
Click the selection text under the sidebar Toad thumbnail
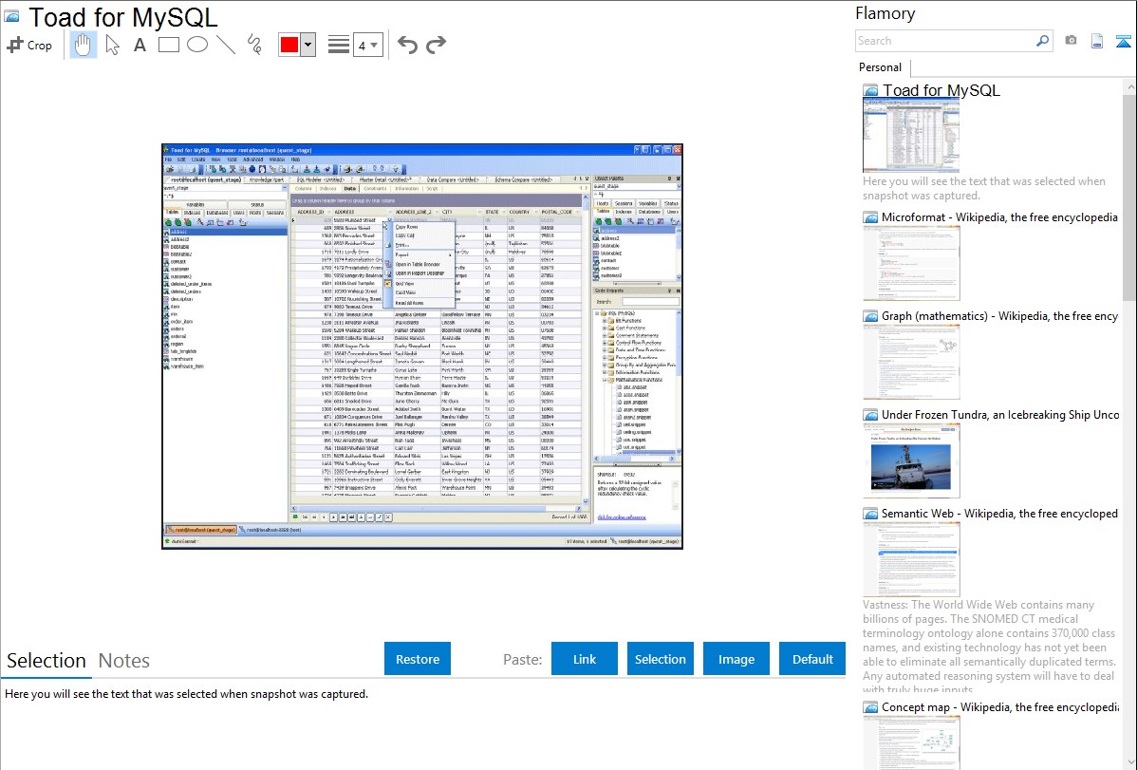(x=984, y=188)
